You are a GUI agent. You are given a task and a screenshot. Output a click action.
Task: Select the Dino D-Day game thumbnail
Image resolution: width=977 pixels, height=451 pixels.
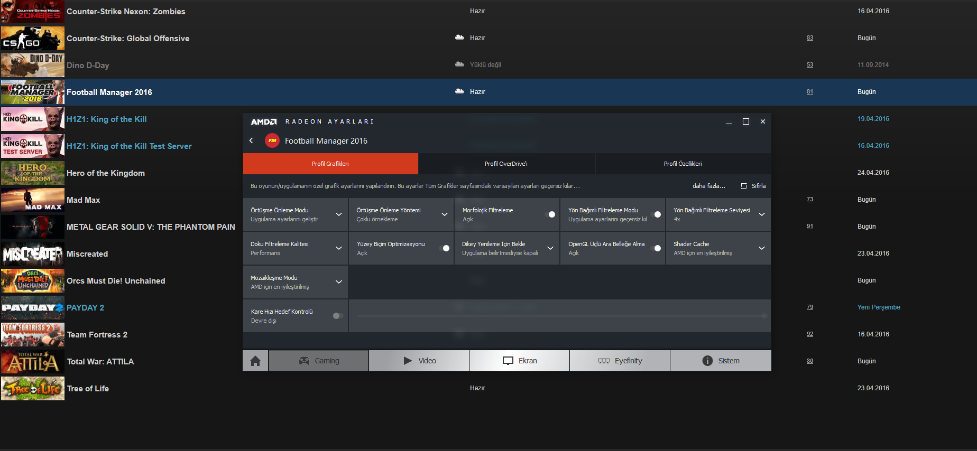33,65
